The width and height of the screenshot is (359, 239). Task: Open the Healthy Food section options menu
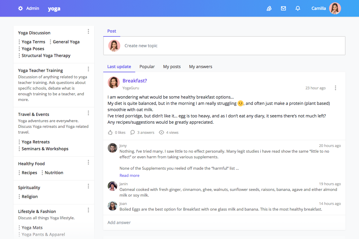88,162
